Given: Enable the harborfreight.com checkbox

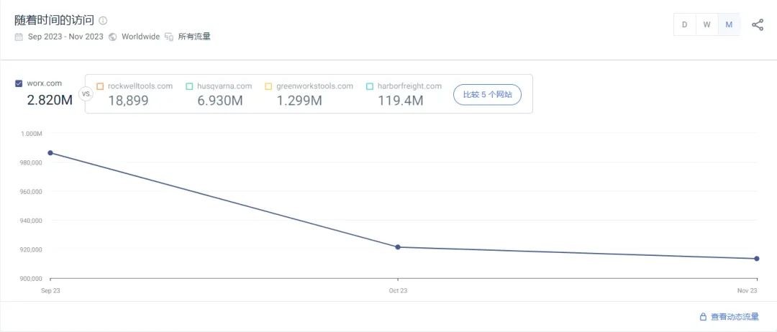Looking at the screenshot, I should (370, 86).
